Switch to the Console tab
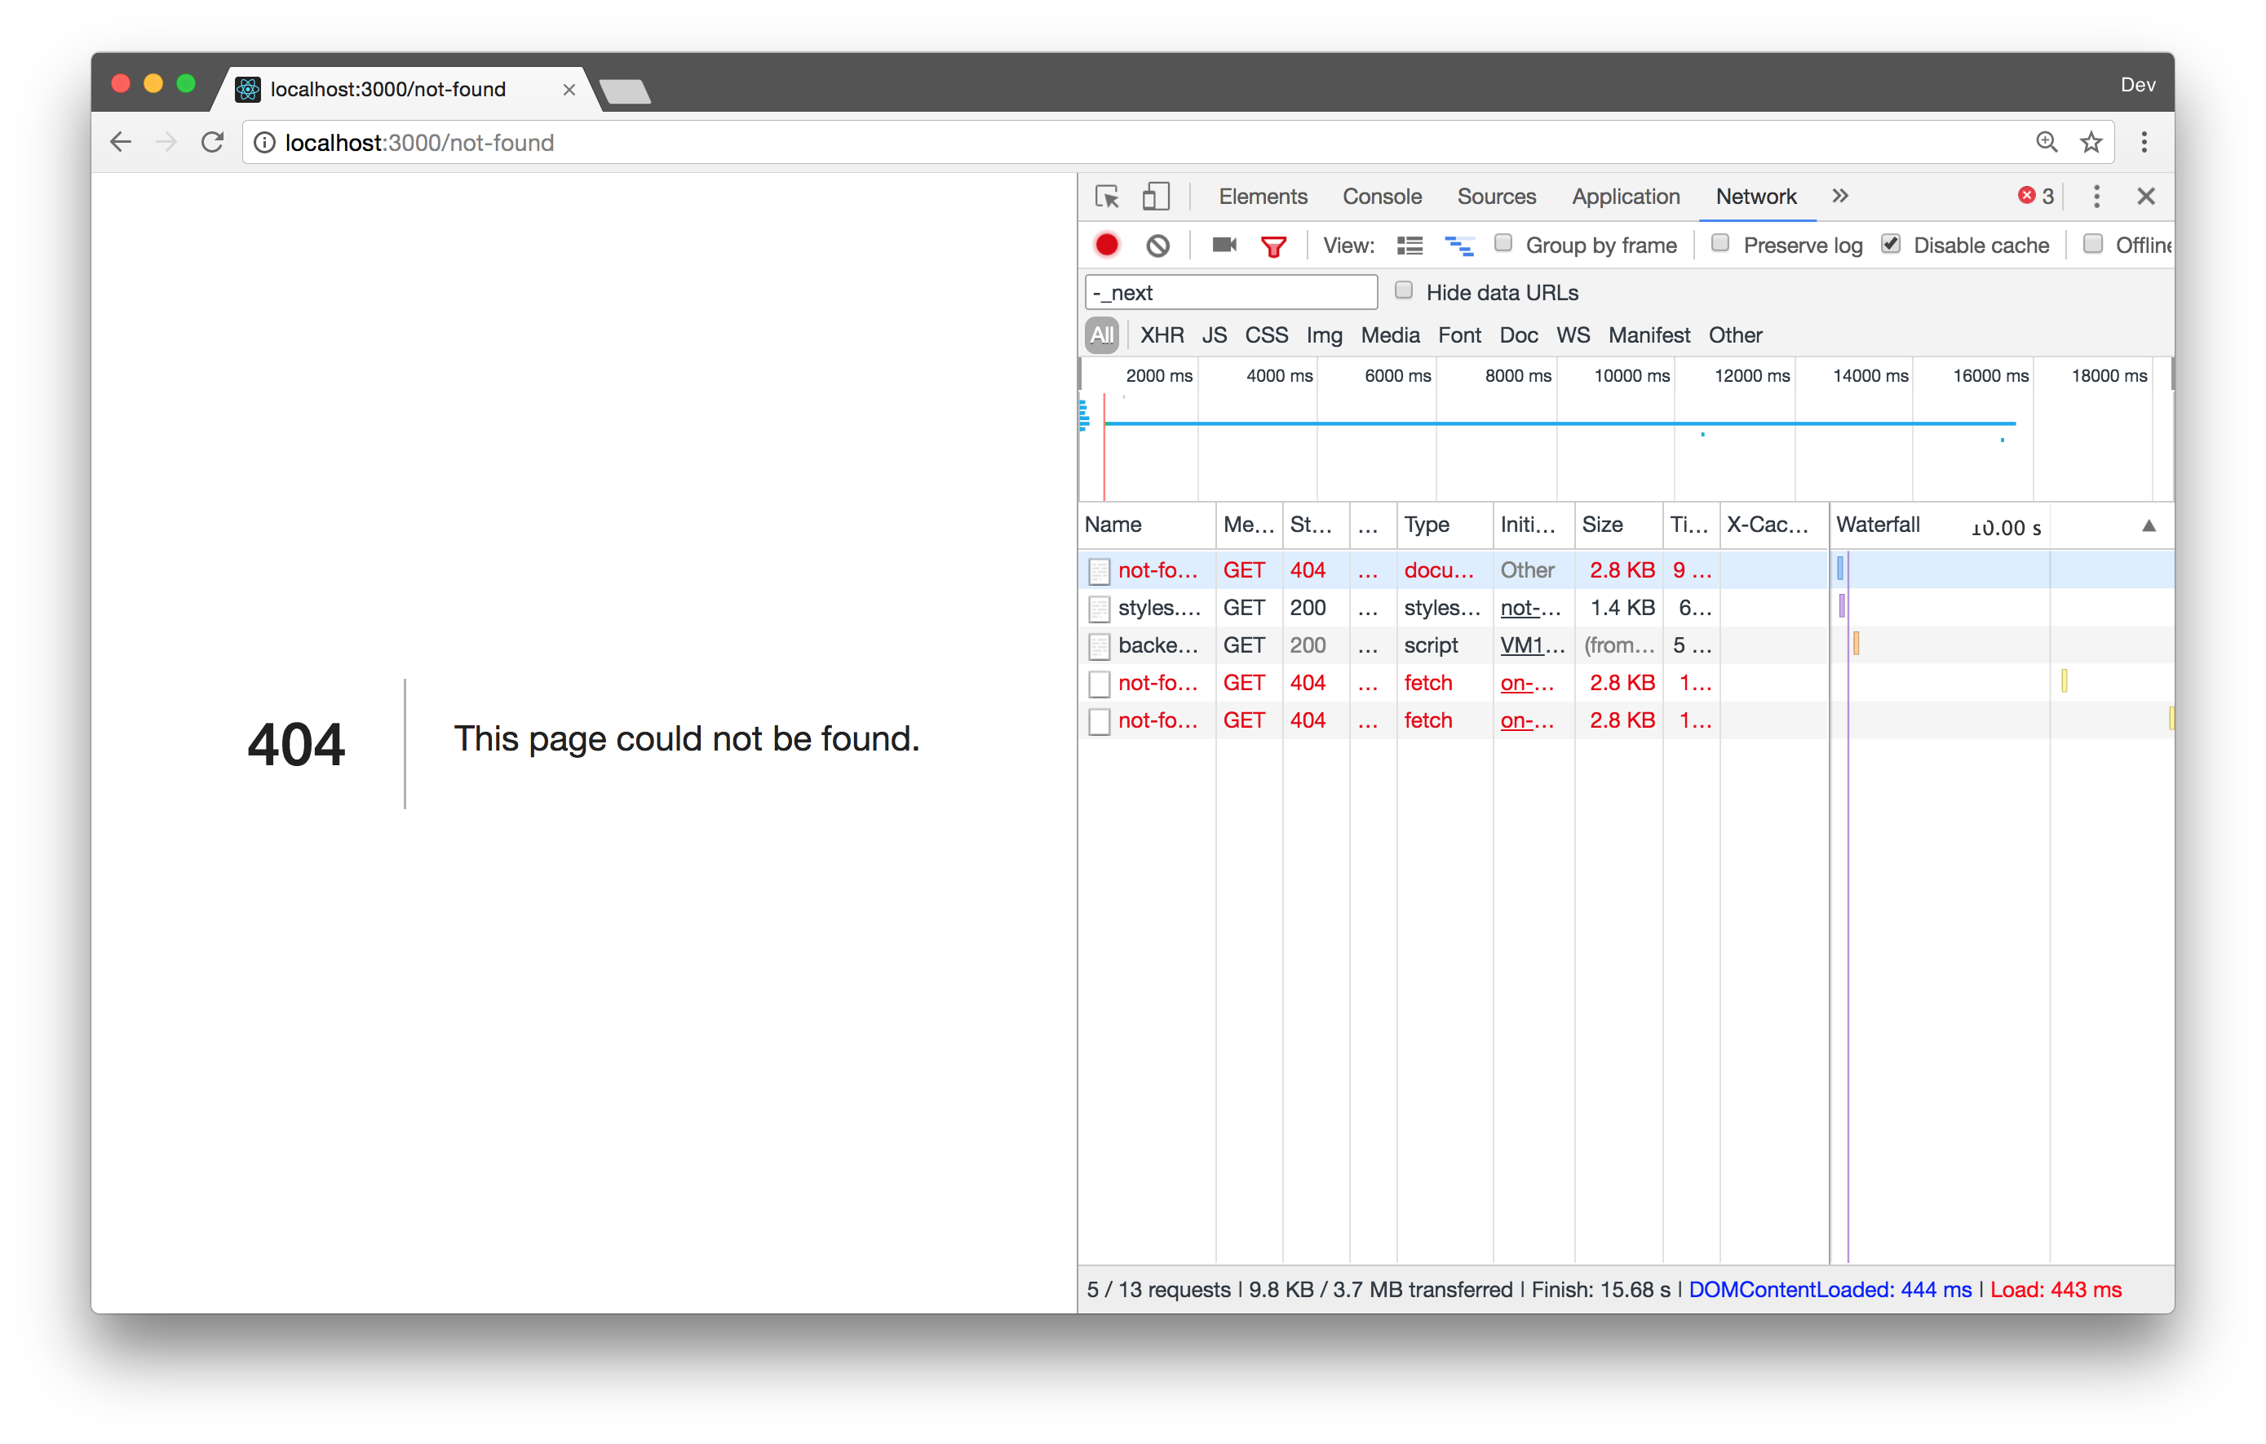 pyautogui.click(x=1382, y=197)
